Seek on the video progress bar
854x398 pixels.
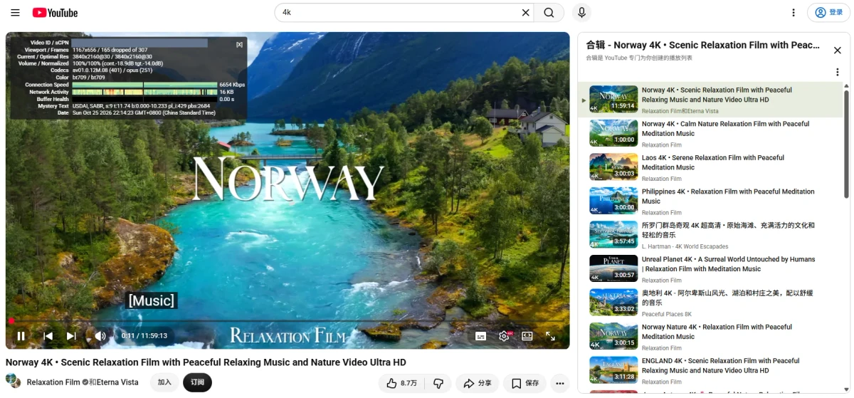288,321
